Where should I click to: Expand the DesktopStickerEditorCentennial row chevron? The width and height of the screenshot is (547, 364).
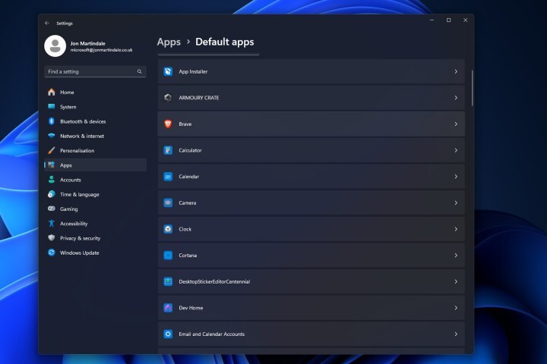tap(456, 281)
